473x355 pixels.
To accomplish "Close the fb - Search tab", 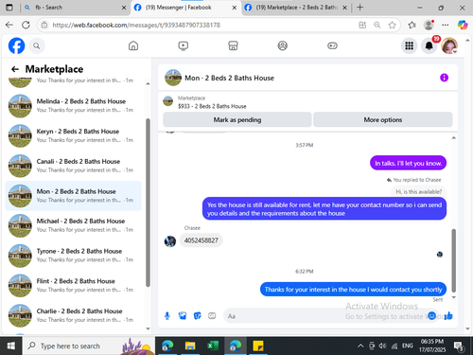I will (x=124, y=8).
